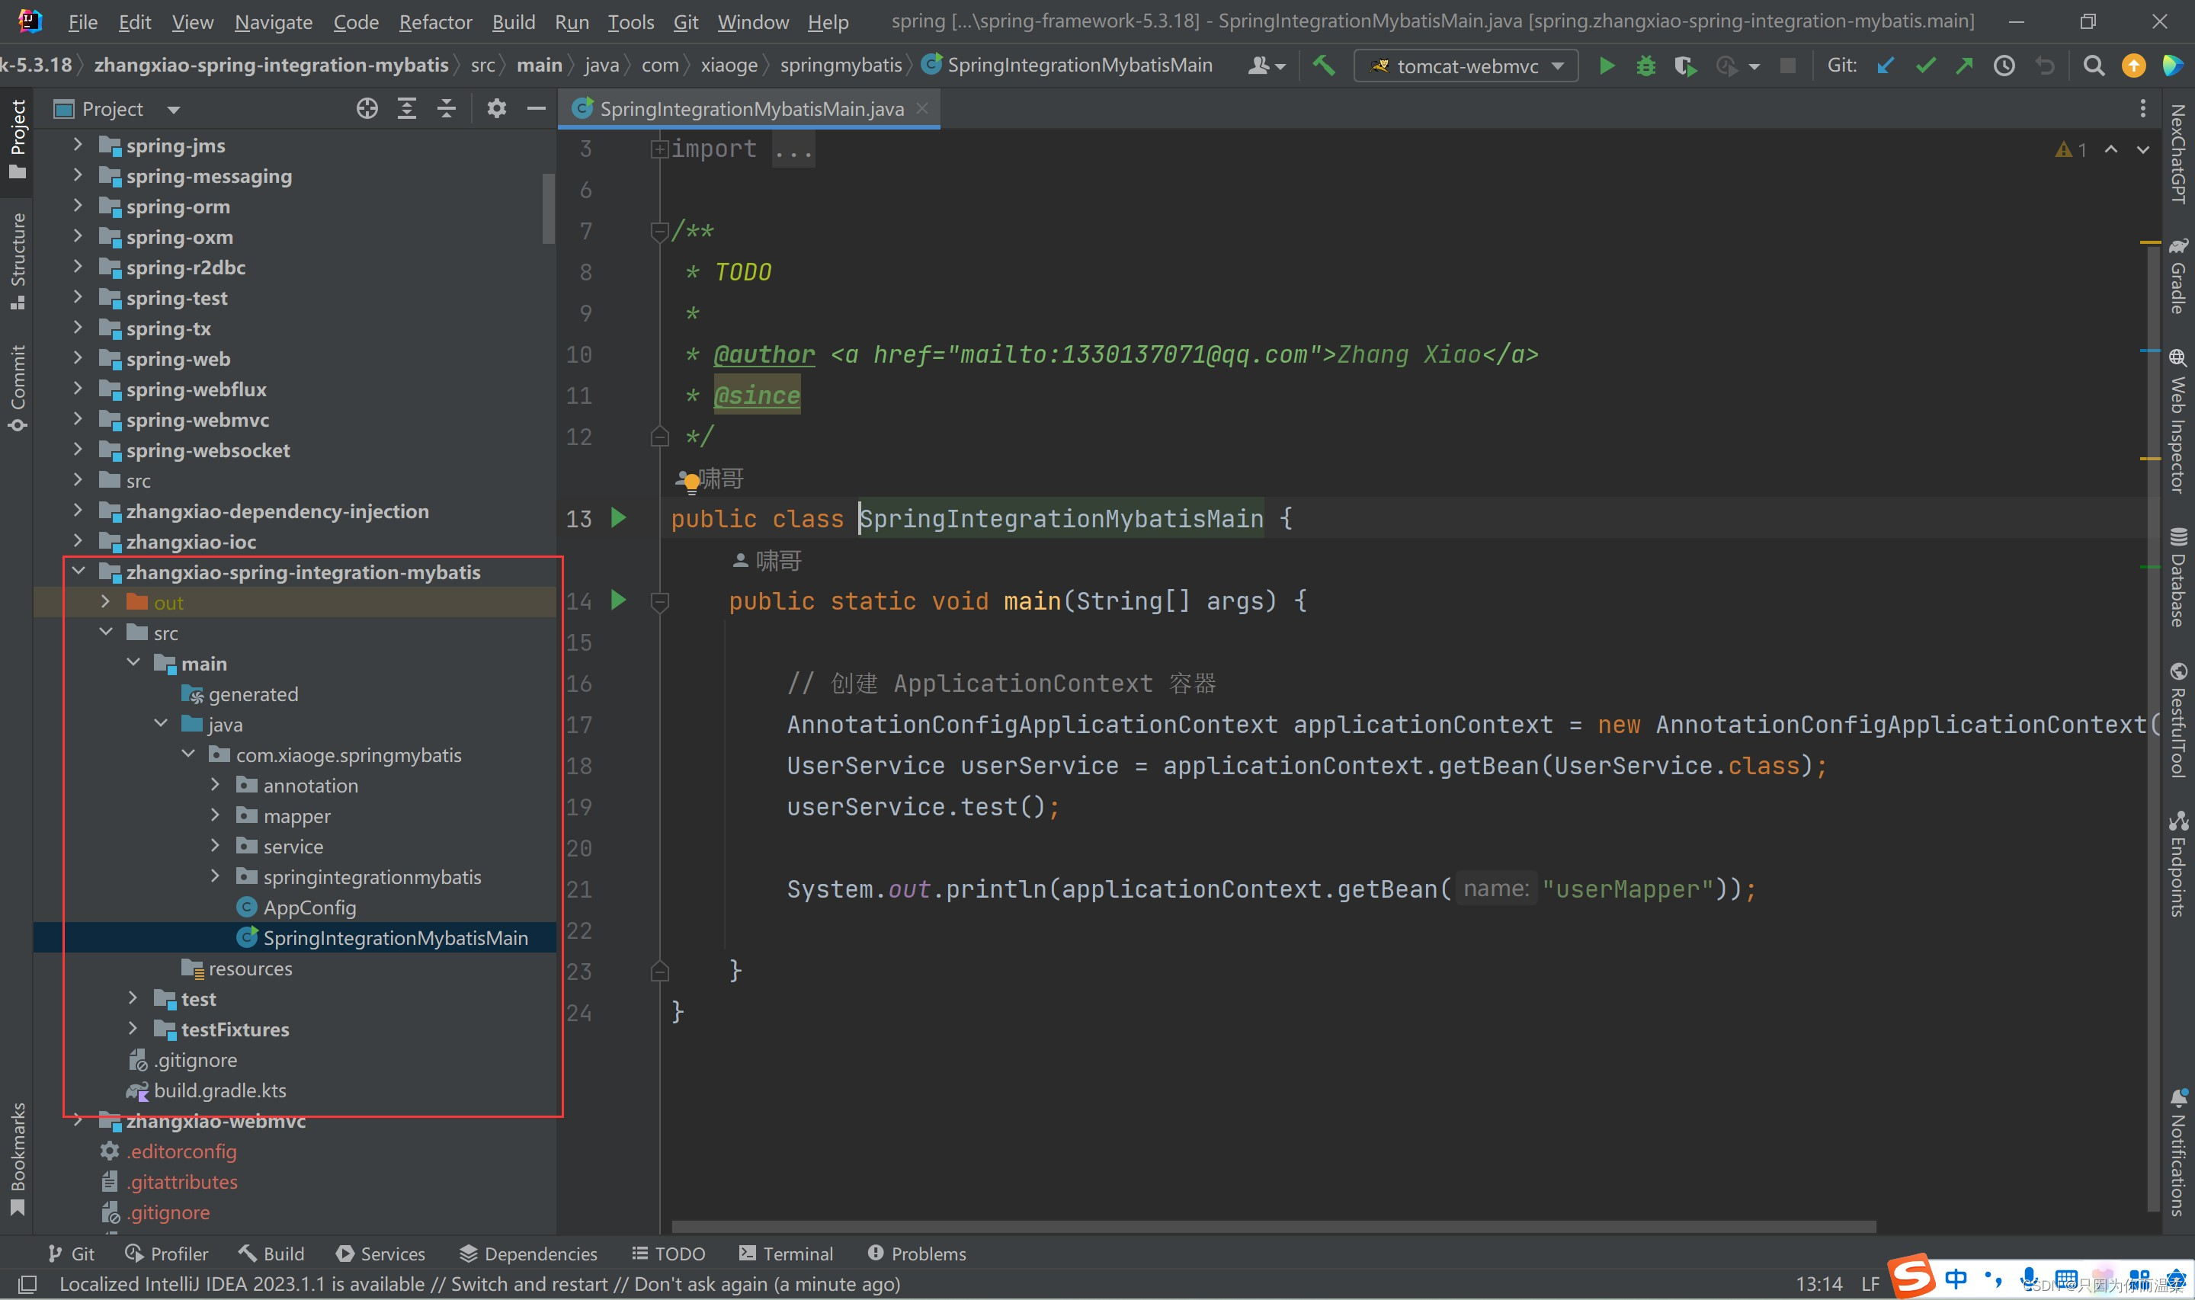
Task: Go to previous highlighted error arrow
Action: pos(2111,150)
